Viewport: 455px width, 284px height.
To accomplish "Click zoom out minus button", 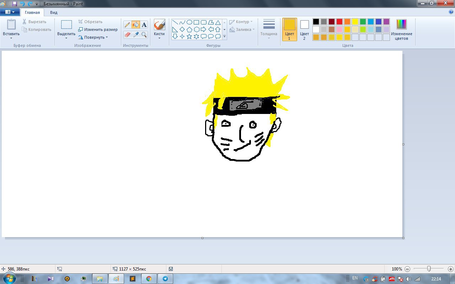I will tap(407, 269).
